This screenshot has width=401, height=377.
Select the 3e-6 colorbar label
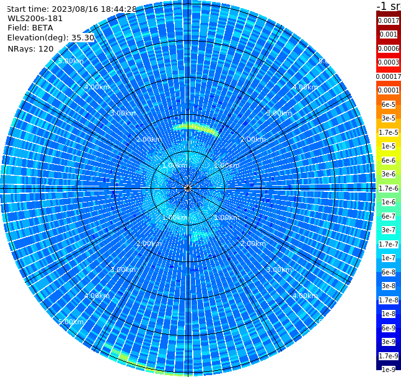(389, 174)
